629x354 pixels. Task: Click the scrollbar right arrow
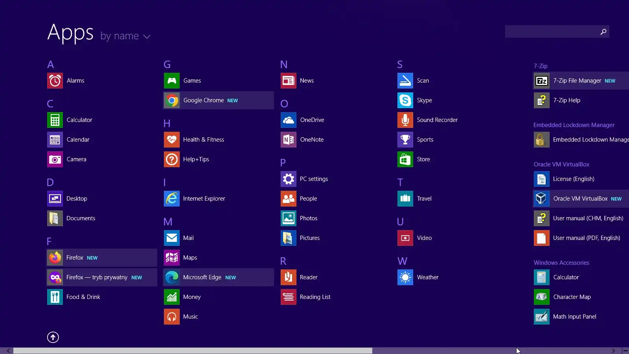coord(613,350)
